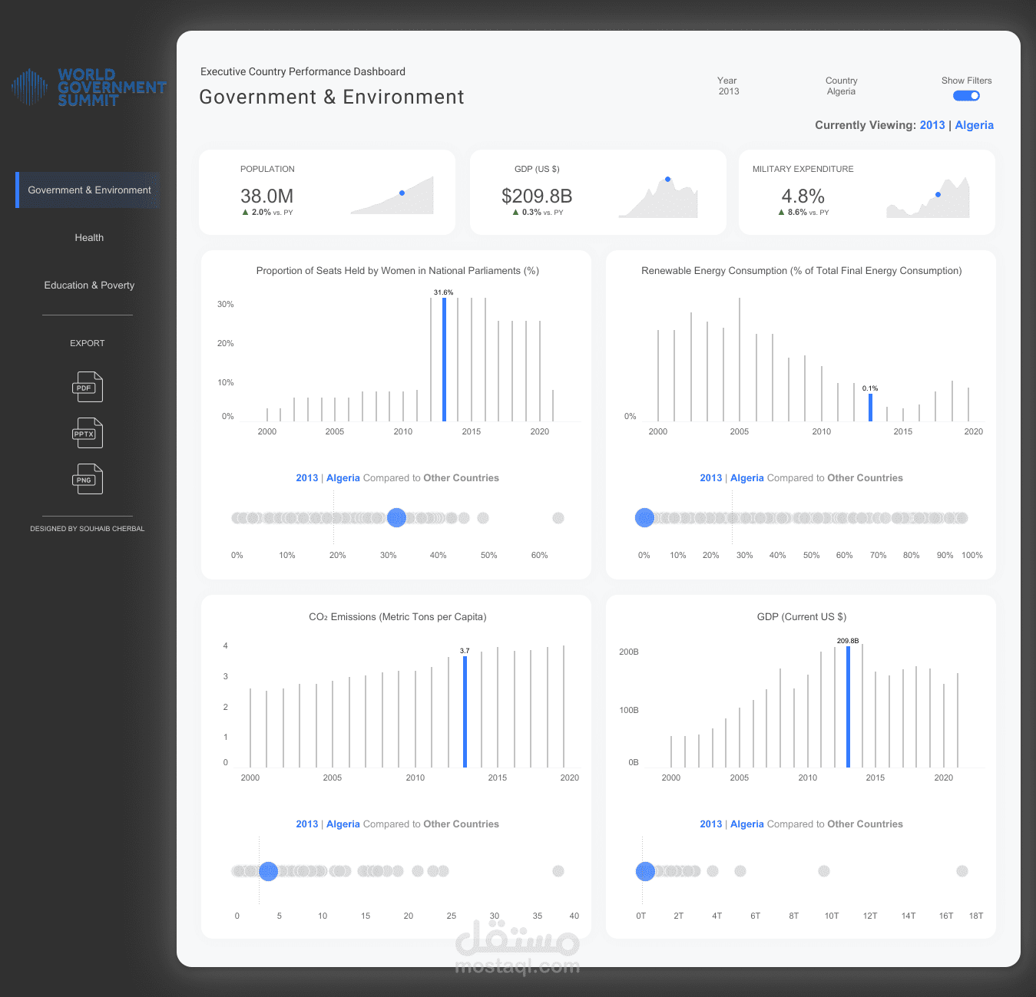
Task: Click Algeria in Currently Viewing header
Action: tap(974, 125)
